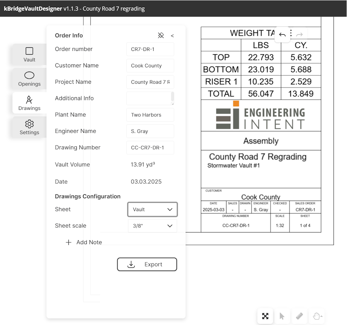Click the redo arrow button
Image resolution: width=347 pixels, height=325 pixels.
click(x=299, y=35)
